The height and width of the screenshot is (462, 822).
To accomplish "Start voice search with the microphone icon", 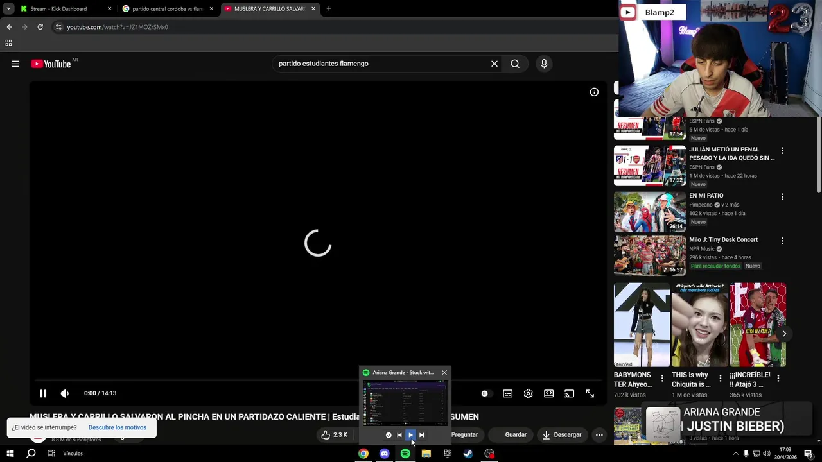I will (x=544, y=64).
